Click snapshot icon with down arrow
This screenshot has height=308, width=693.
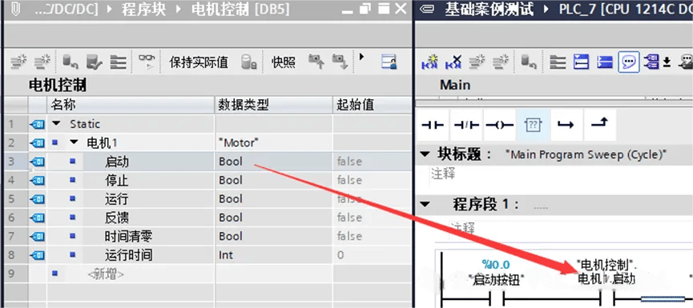340,62
